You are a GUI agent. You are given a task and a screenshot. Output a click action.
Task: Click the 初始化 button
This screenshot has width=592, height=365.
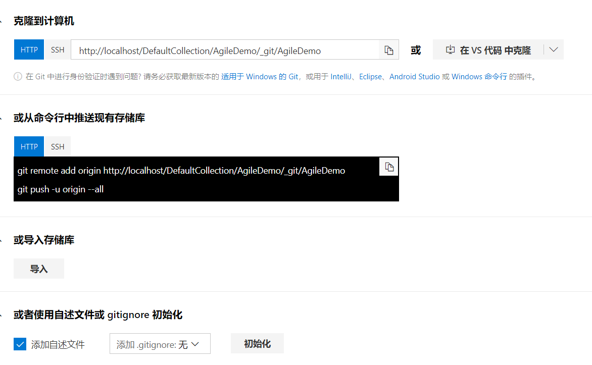tap(257, 343)
